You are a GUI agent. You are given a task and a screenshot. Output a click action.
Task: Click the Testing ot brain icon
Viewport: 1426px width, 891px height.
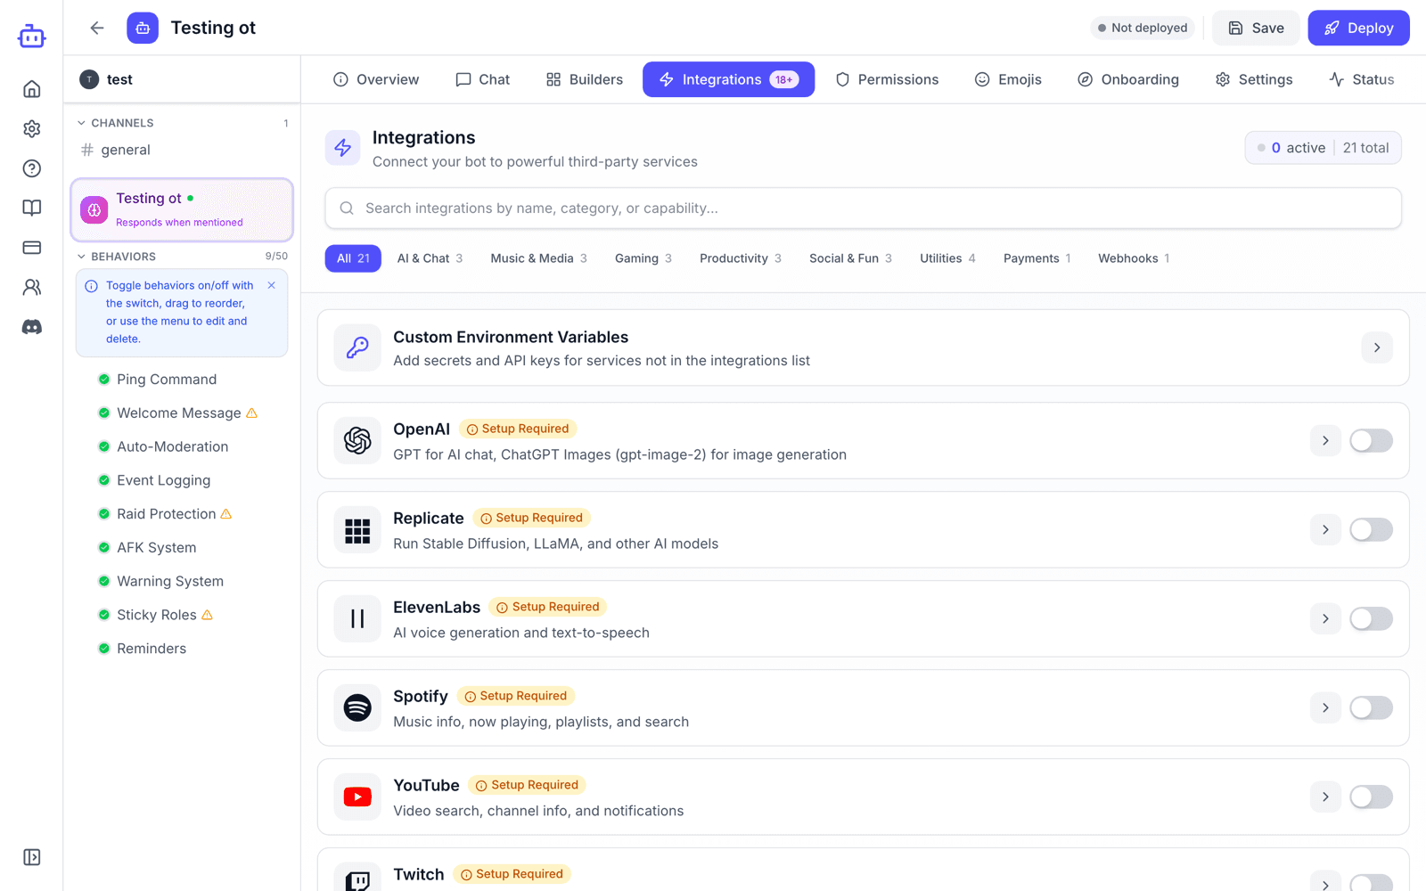coord(94,210)
